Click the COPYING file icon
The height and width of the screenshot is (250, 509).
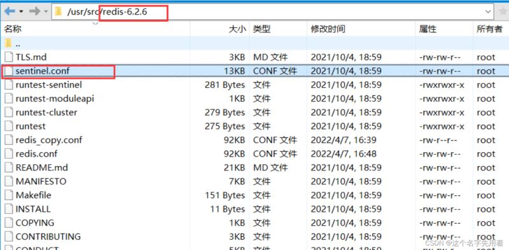coord(9,223)
